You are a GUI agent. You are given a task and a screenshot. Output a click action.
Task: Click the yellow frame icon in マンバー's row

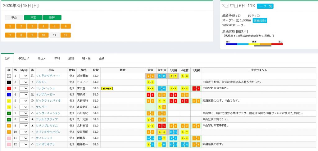[x=9, y=107]
